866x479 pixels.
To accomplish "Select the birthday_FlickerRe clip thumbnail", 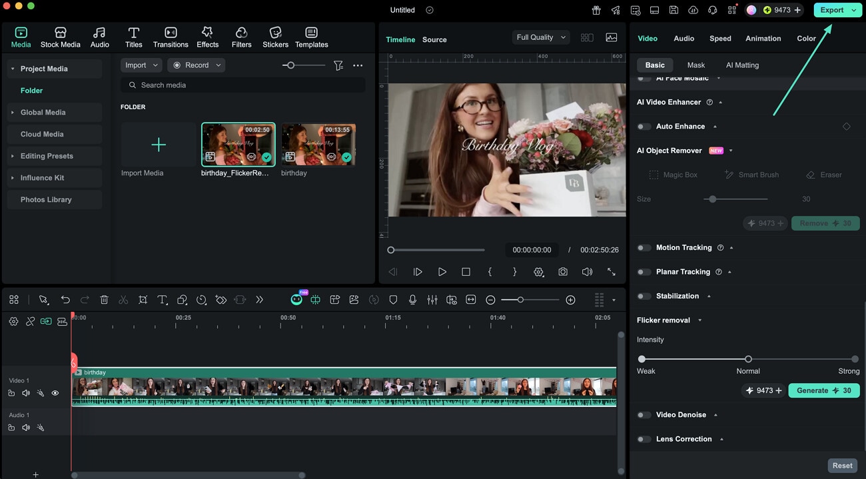I will coord(238,143).
